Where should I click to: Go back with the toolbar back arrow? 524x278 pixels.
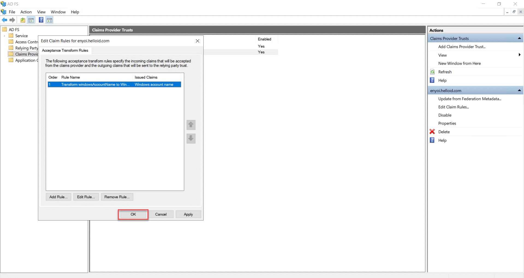(x=4, y=20)
